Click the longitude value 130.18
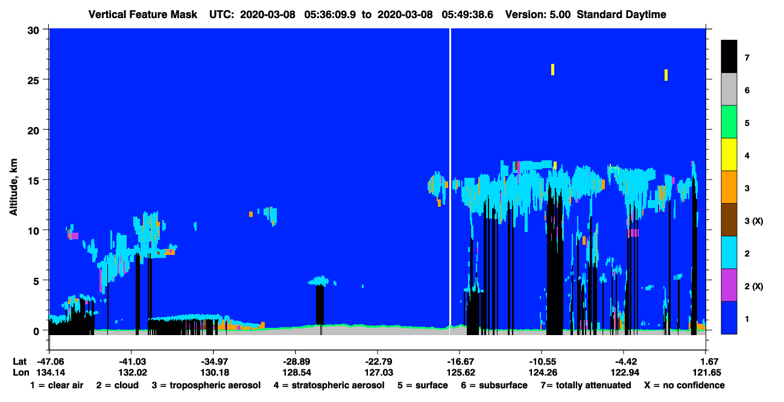784x402 pixels. [x=214, y=372]
